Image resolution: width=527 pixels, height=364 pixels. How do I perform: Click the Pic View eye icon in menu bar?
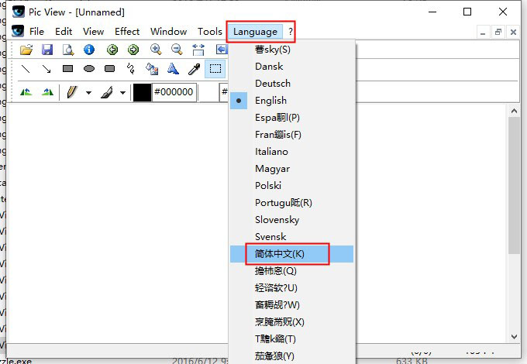[x=18, y=31]
